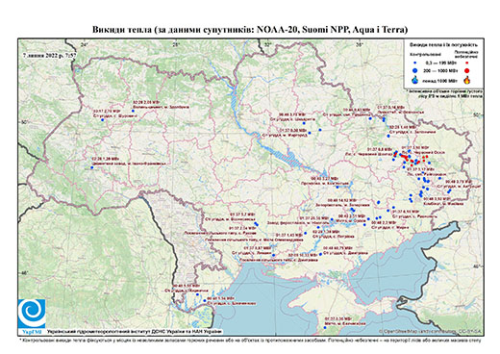Image resolution: width=500 pixels, height=354 pixels.
Task: Click the UkrGMI spiral logo
Action: coord(32,314)
